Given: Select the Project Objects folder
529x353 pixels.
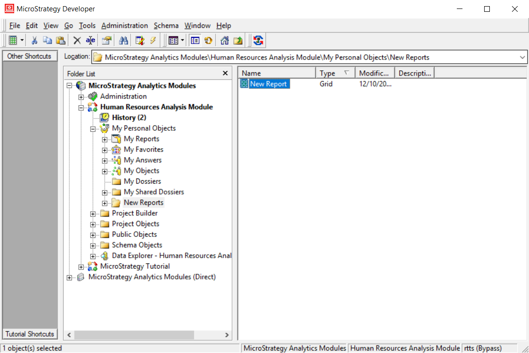Looking at the screenshot, I should (135, 224).
